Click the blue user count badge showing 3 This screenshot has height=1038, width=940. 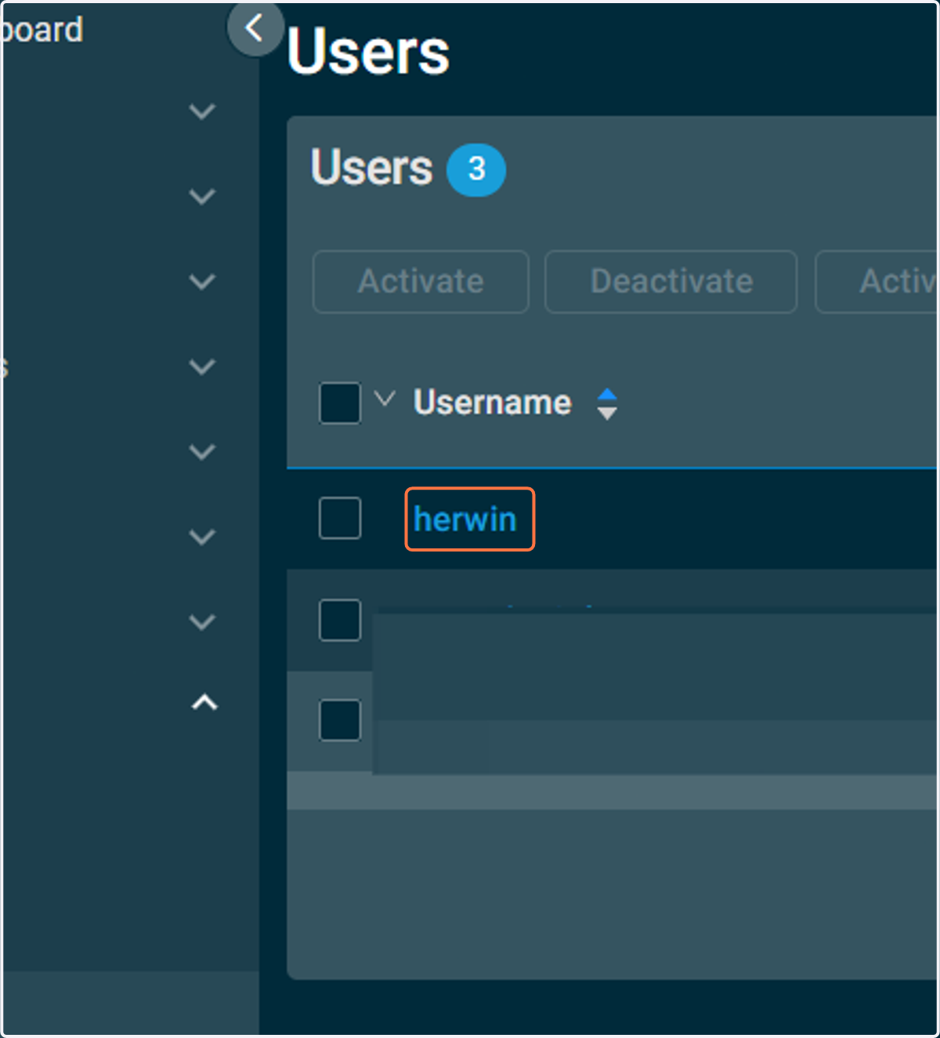[476, 170]
